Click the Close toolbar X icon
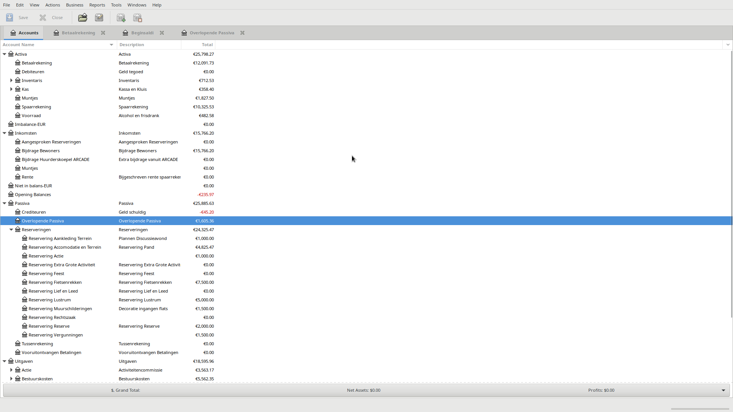The image size is (733, 412). pyautogui.click(x=43, y=18)
